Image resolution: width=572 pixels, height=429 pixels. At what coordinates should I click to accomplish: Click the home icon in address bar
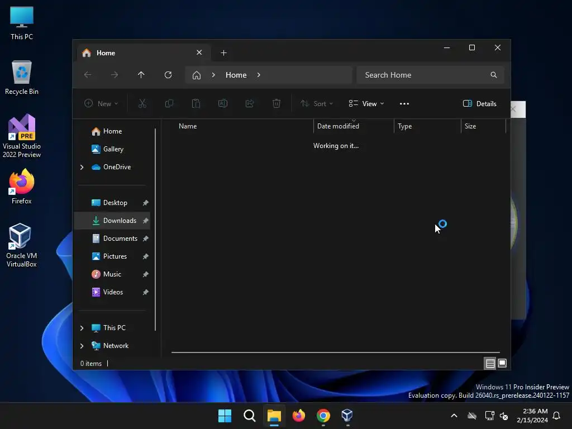point(197,75)
